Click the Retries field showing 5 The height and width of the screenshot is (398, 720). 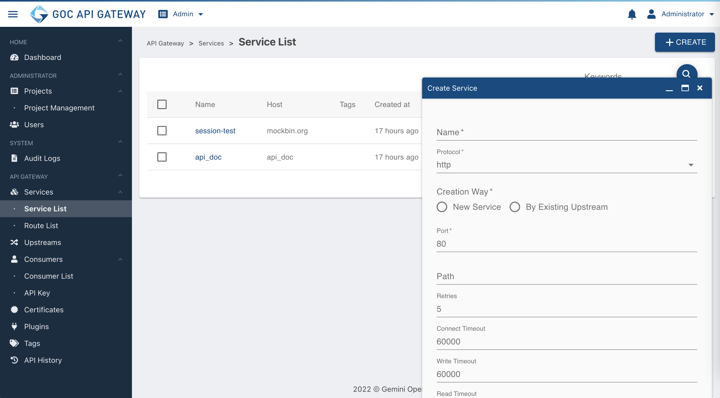pos(566,309)
